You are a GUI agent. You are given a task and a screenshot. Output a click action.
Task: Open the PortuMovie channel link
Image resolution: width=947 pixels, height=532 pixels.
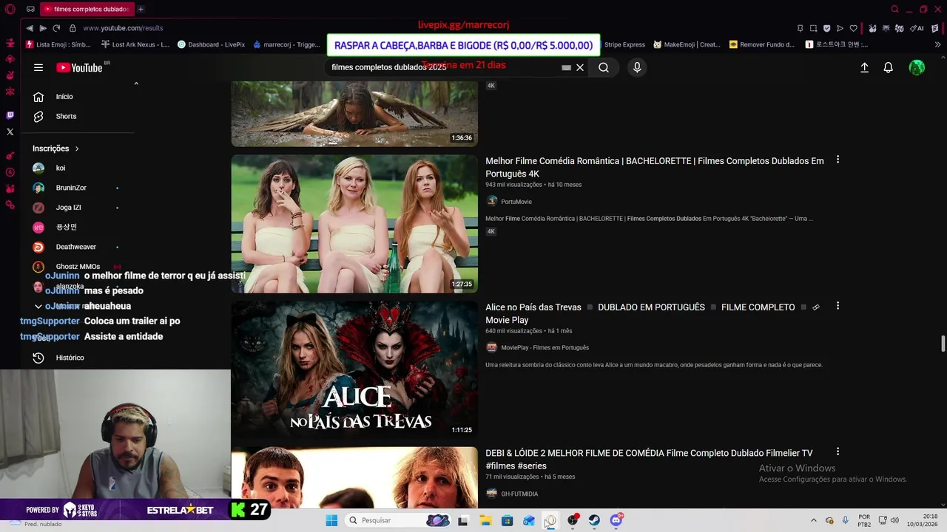tap(516, 202)
